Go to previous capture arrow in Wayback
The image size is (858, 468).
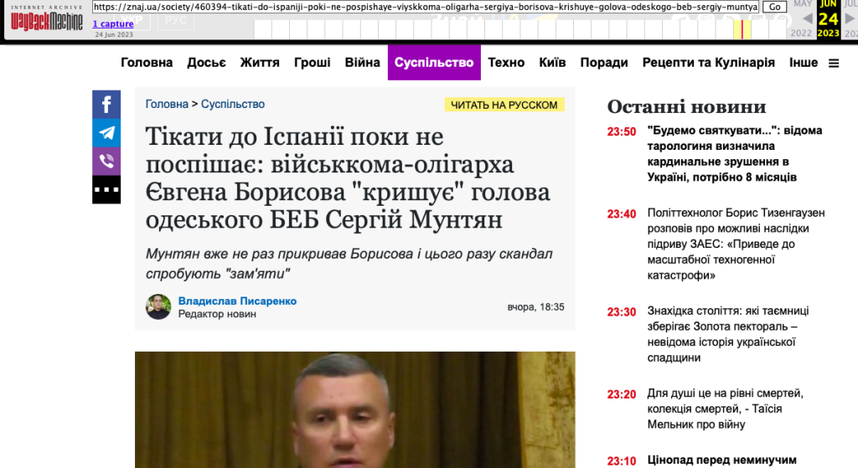point(807,19)
